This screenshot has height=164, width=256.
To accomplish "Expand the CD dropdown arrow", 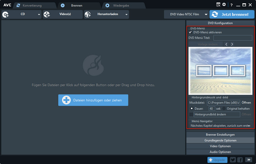I will [39, 14].
